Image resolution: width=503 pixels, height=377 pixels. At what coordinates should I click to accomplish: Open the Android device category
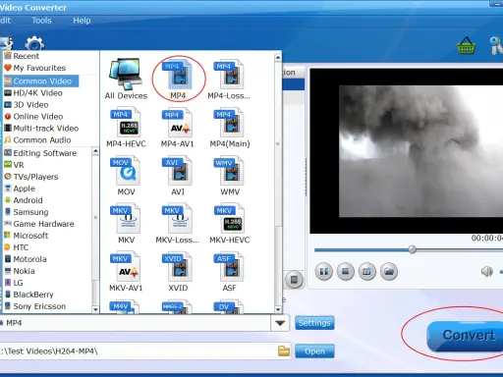24,200
